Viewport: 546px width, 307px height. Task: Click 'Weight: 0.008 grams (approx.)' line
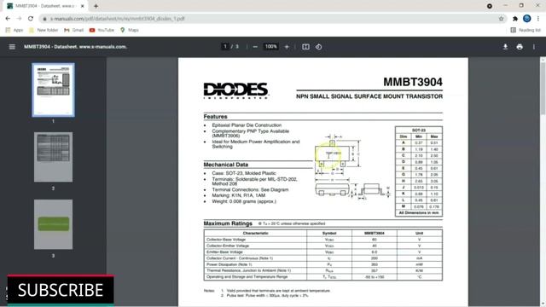coord(244,201)
